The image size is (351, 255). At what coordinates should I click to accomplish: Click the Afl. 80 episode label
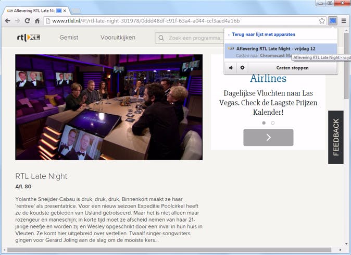23,187
